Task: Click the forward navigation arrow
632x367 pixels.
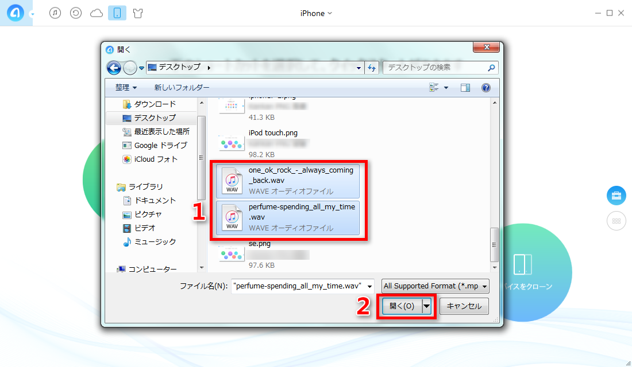Action: [x=130, y=68]
